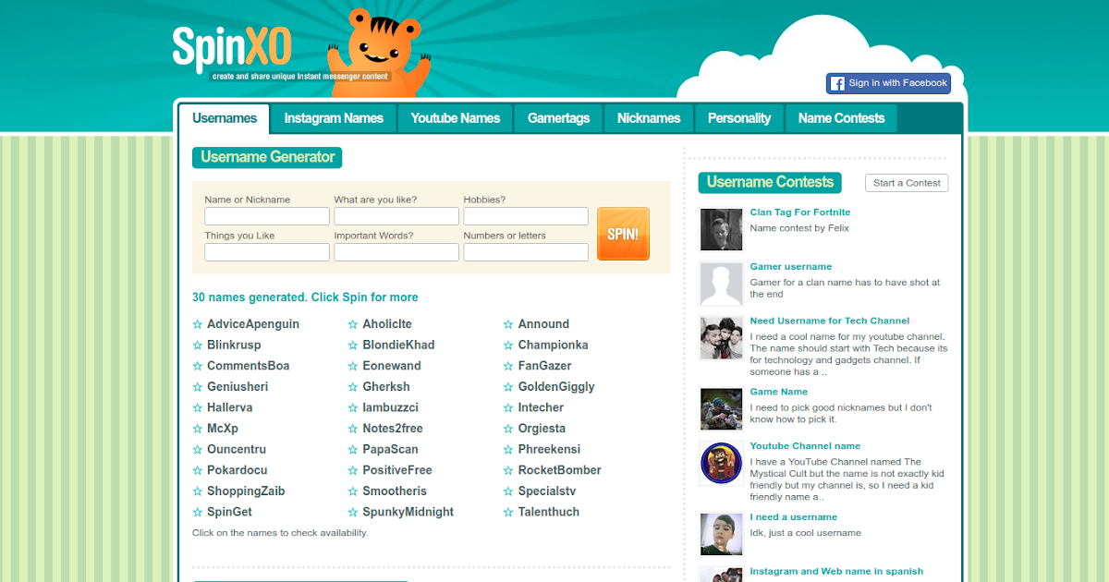Click the Important Words? input box
Viewport: 1109px width, 582px height.
coord(396,252)
